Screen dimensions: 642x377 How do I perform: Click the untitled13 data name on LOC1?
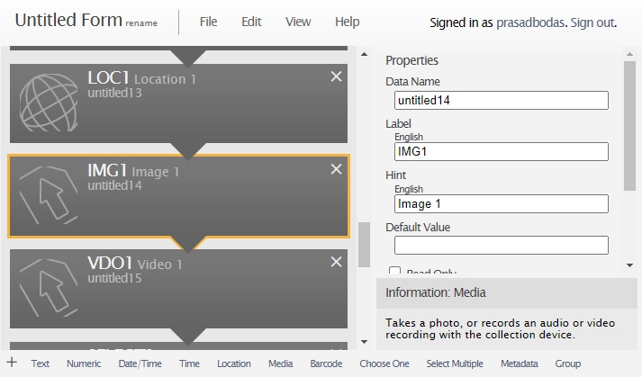(x=114, y=93)
